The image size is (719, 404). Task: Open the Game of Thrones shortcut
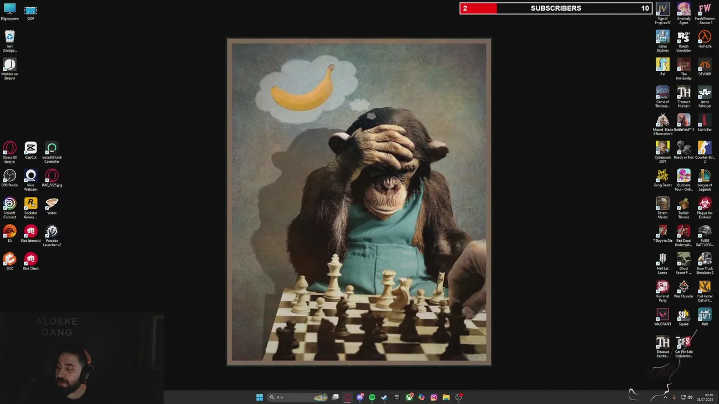[663, 97]
